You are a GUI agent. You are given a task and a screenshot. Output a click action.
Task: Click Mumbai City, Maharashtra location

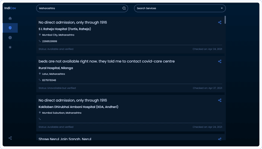click(x=58, y=35)
